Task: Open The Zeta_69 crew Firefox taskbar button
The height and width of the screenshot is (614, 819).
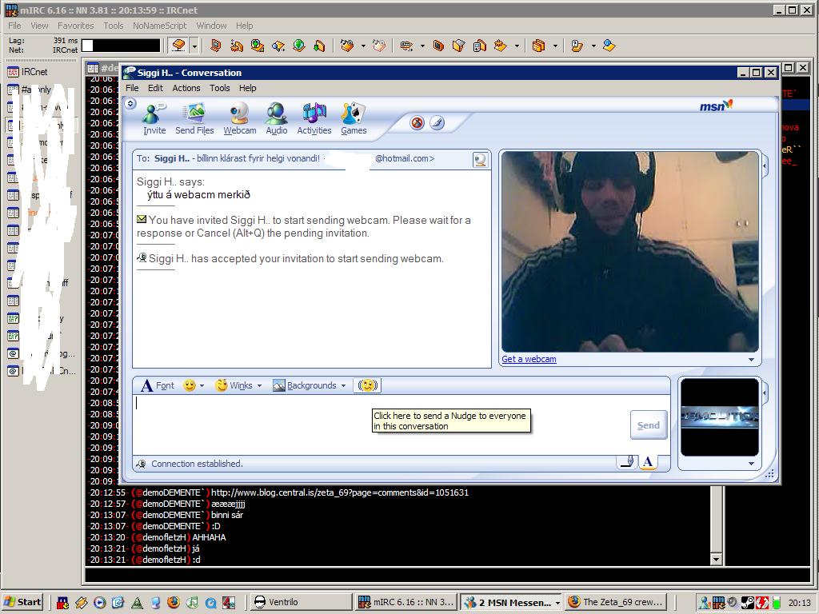Action: pos(617,602)
